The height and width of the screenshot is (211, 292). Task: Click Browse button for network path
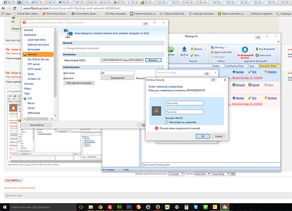(x=153, y=60)
